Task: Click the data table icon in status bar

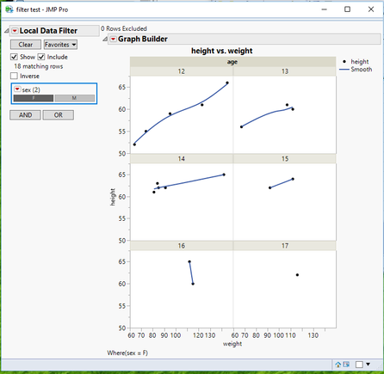Action: (x=346, y=365)
